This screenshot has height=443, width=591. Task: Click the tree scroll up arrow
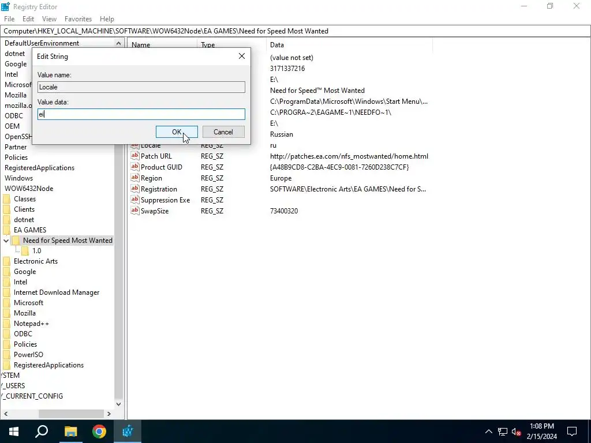118,43
